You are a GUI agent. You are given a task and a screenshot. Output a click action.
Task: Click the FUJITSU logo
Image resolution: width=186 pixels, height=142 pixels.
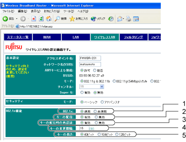[14, 47]
